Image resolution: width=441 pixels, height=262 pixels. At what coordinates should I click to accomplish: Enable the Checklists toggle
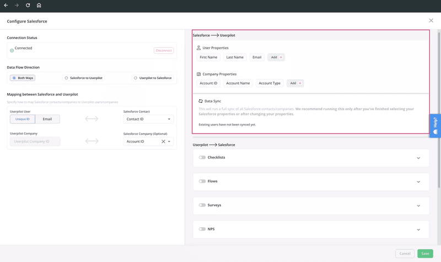202,157
